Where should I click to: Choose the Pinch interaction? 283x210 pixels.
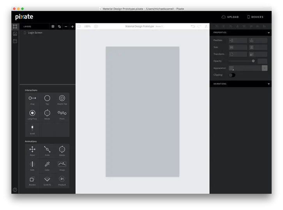tap(62, 115)
